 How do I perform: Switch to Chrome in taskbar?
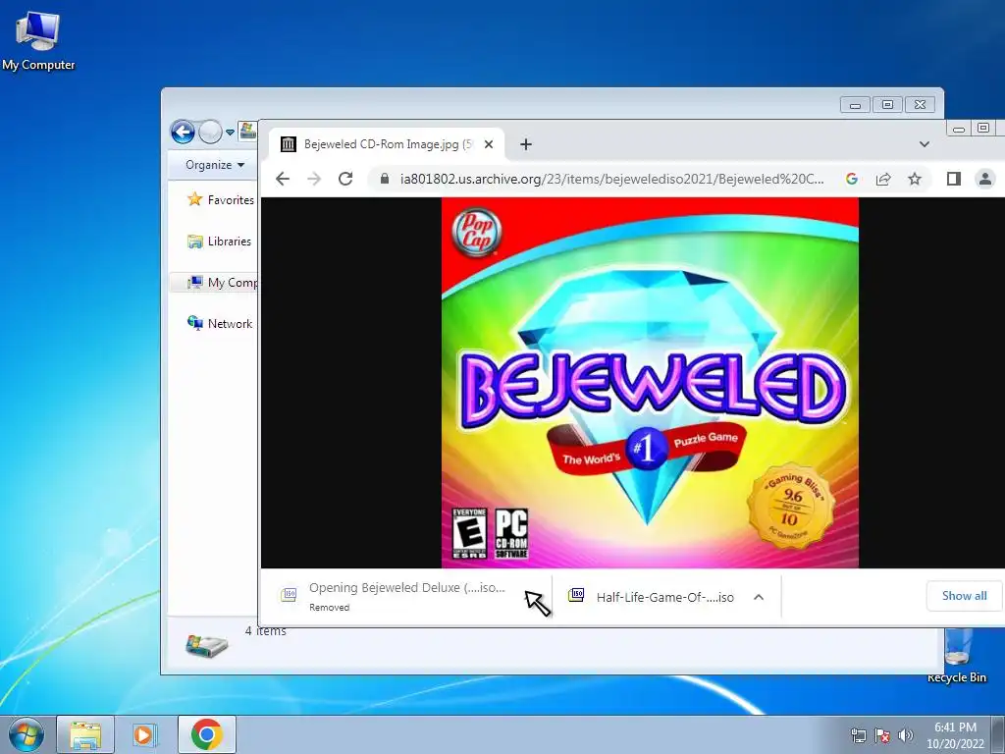pos(206,734)
